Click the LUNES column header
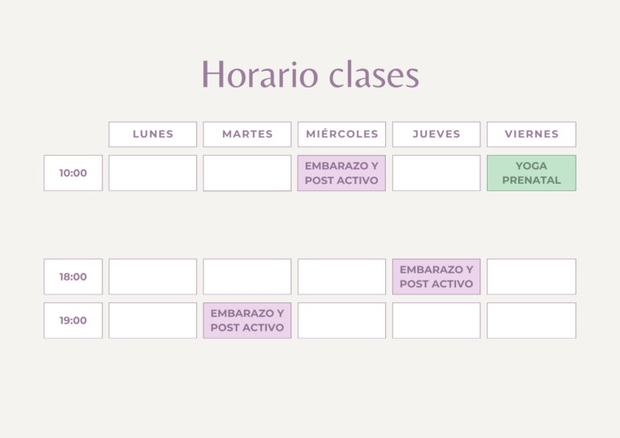The image size is (620, 438). (153, 134)
